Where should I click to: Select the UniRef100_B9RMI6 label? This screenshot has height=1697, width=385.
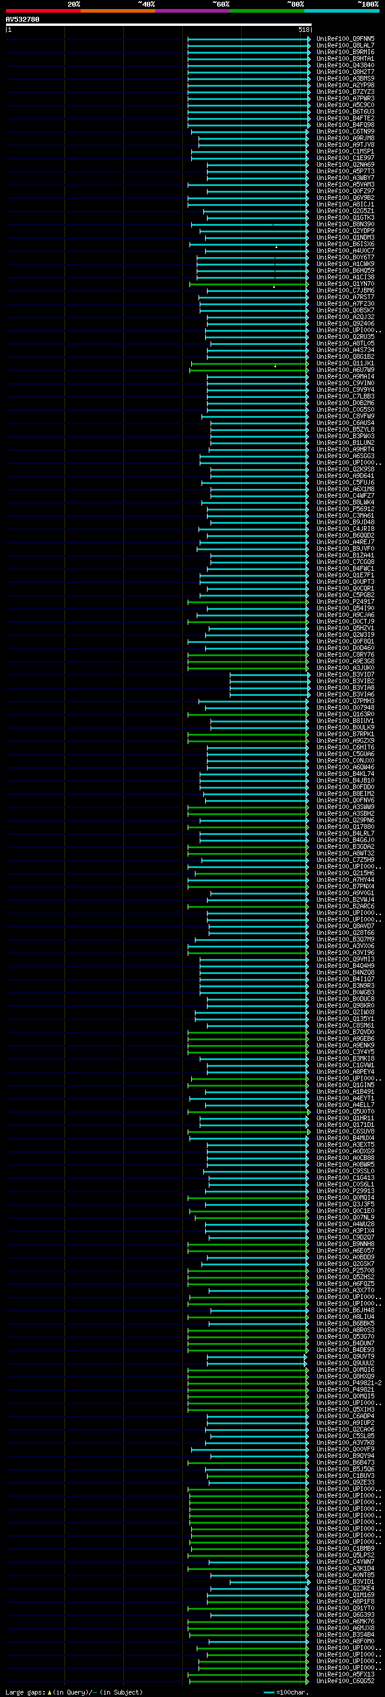tap(345, 52)
